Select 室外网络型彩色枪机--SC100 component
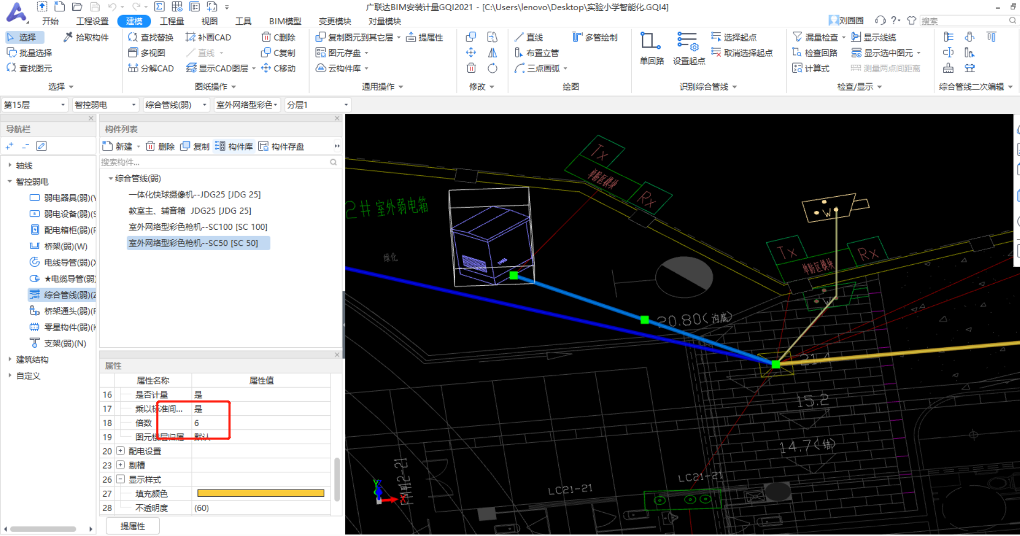Image resolution: width=1020 pixels, height=536 pixels. tap(198, 227)
